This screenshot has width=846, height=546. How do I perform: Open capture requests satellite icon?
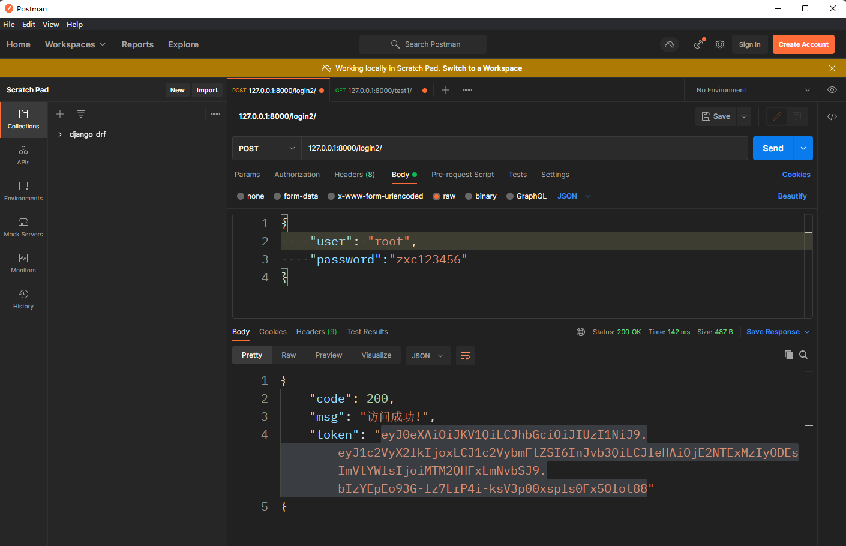(698, 44)
